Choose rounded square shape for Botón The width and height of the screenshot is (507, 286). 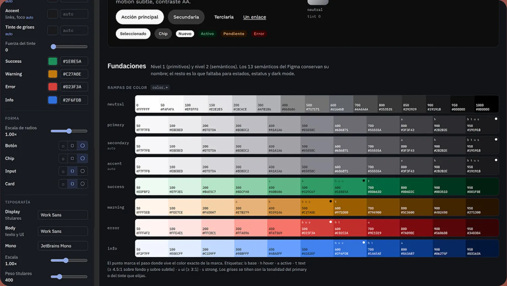coord(72,146)
